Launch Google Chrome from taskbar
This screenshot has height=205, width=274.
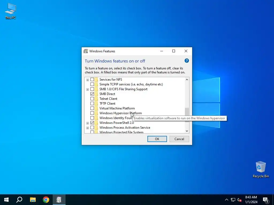click(x=46, y=200)
